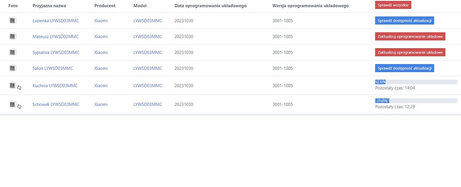Open the Kuchnia LYWSD03MMC device link
The height and width of the screenshot is (187, 461).
[x=55, y=85]
